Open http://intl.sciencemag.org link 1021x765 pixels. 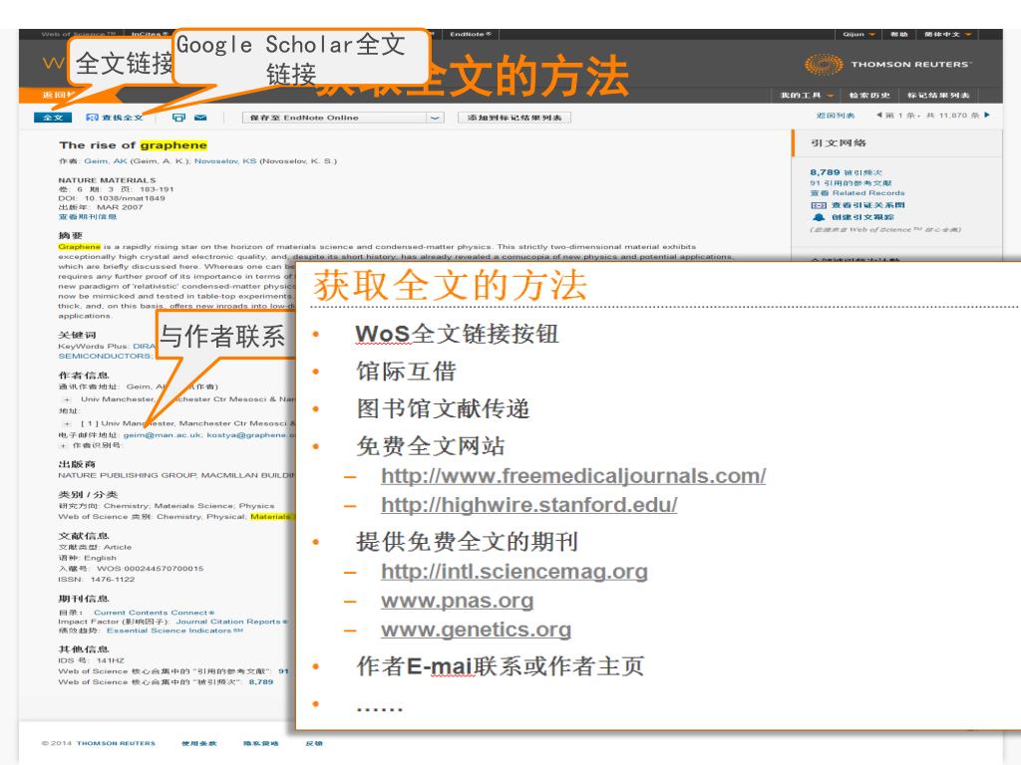(513, 571)
